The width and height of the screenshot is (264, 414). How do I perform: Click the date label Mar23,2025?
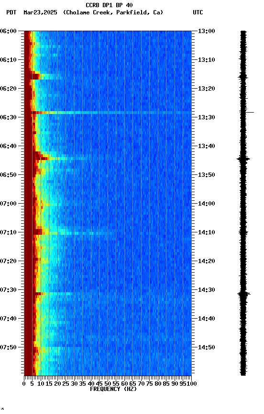[x=40, y=12]
